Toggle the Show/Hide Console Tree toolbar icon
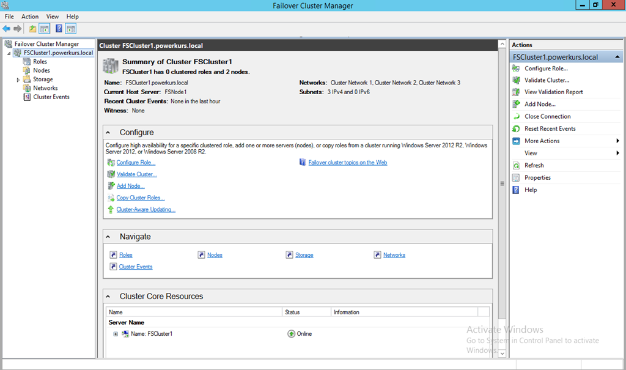The image size is (626, 370). point(44,29)
